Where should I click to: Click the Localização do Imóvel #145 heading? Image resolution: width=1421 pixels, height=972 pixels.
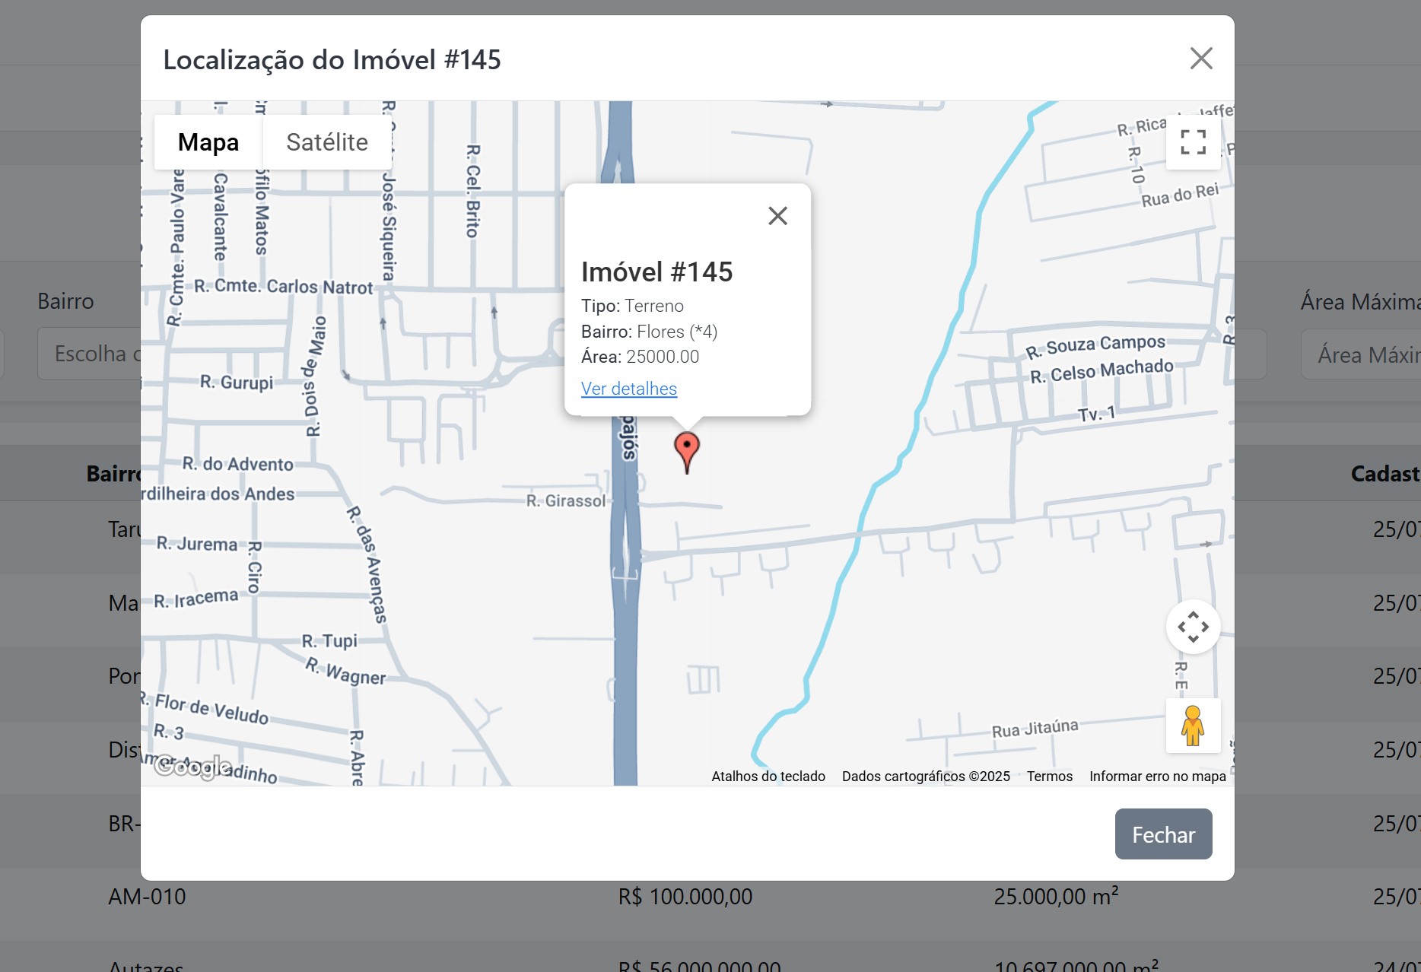pos(332,60)
